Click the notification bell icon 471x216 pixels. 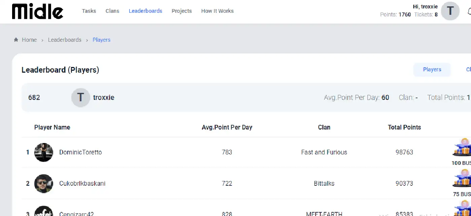[x=469, y=12]
